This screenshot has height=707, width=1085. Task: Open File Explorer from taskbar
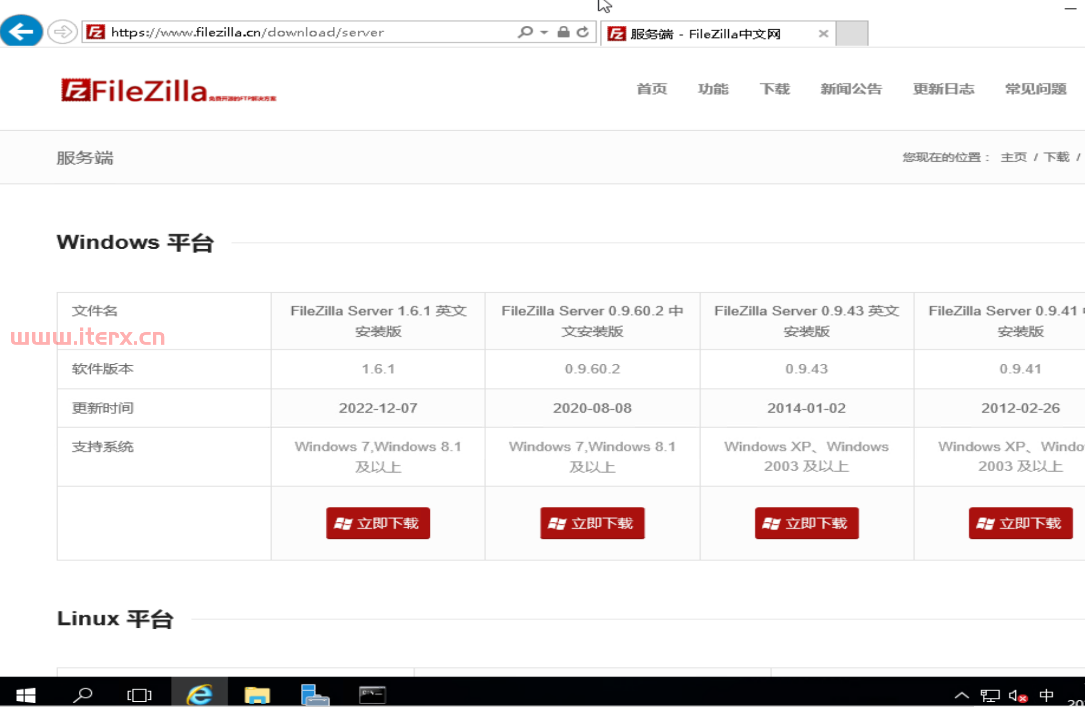click(257, 694)
